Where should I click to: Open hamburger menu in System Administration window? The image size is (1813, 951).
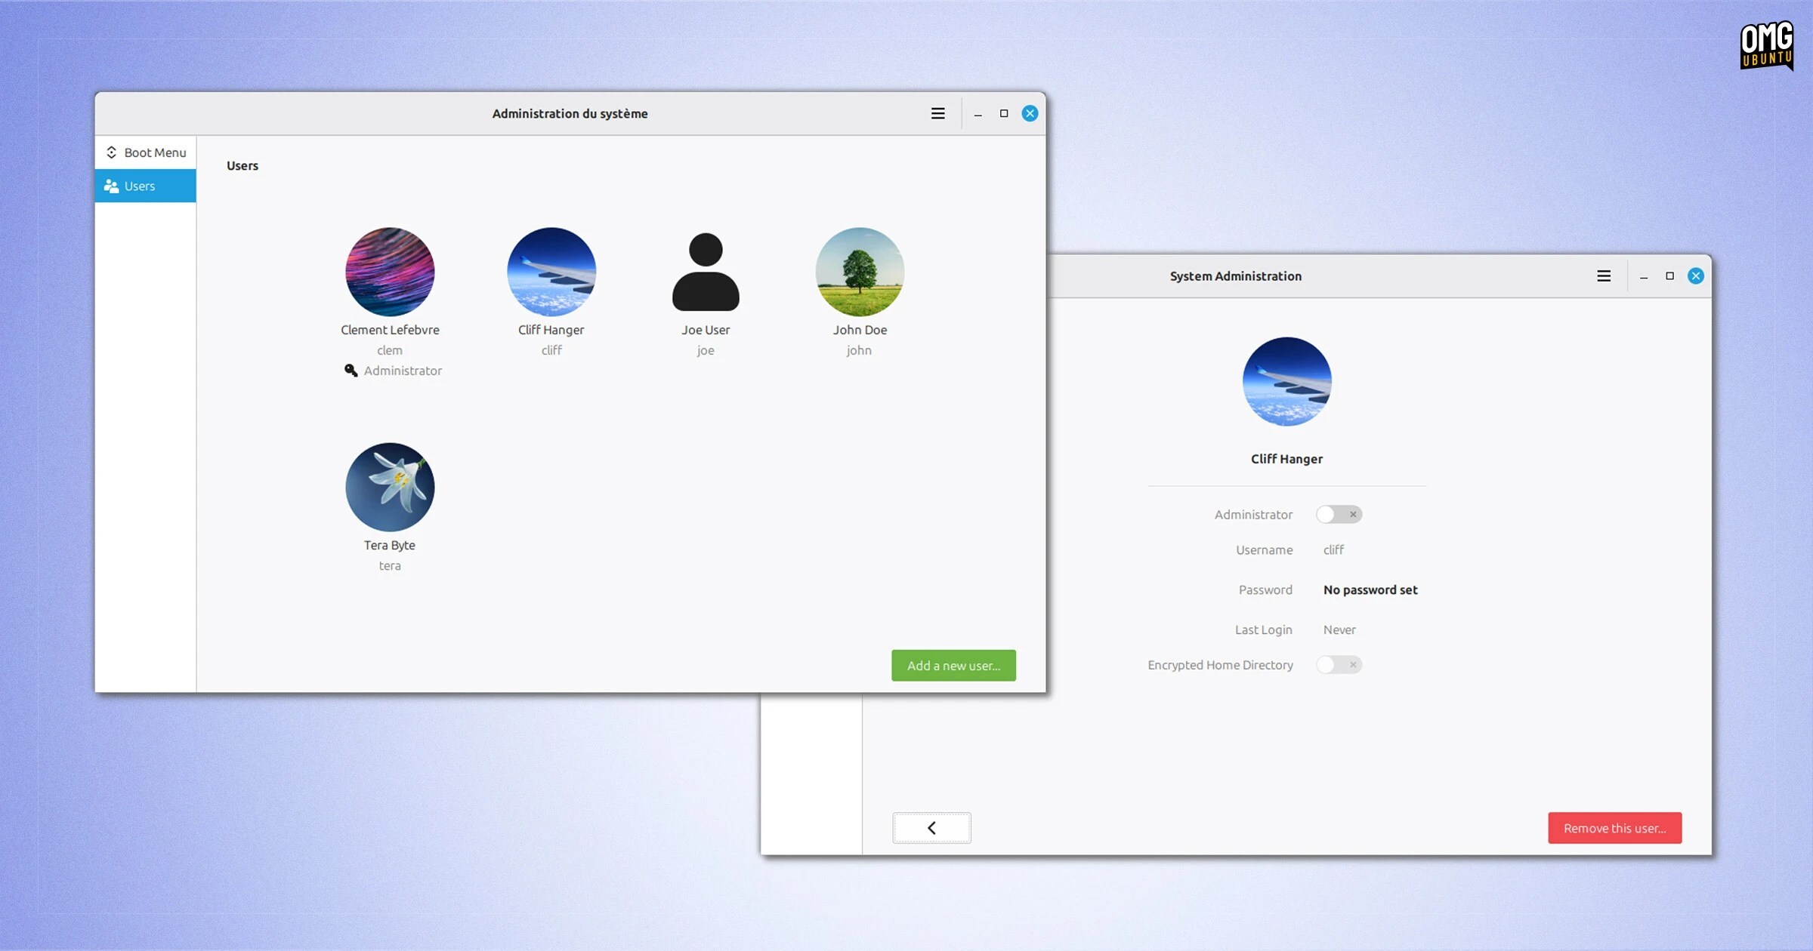(x=1603, y=276)
